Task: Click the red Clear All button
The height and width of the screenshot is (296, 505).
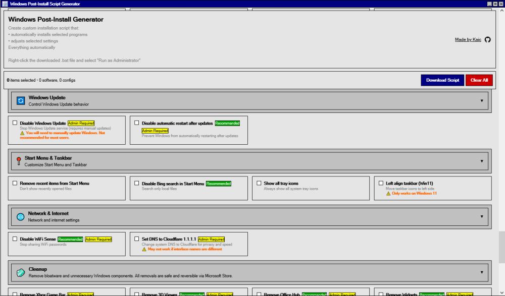Action: (x=479, y=80)
